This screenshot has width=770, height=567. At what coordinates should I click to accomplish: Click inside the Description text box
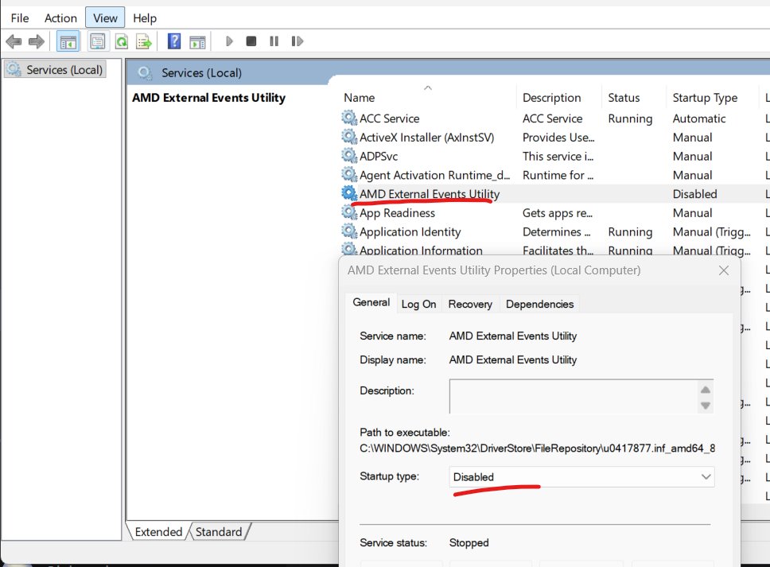point(574,396)
